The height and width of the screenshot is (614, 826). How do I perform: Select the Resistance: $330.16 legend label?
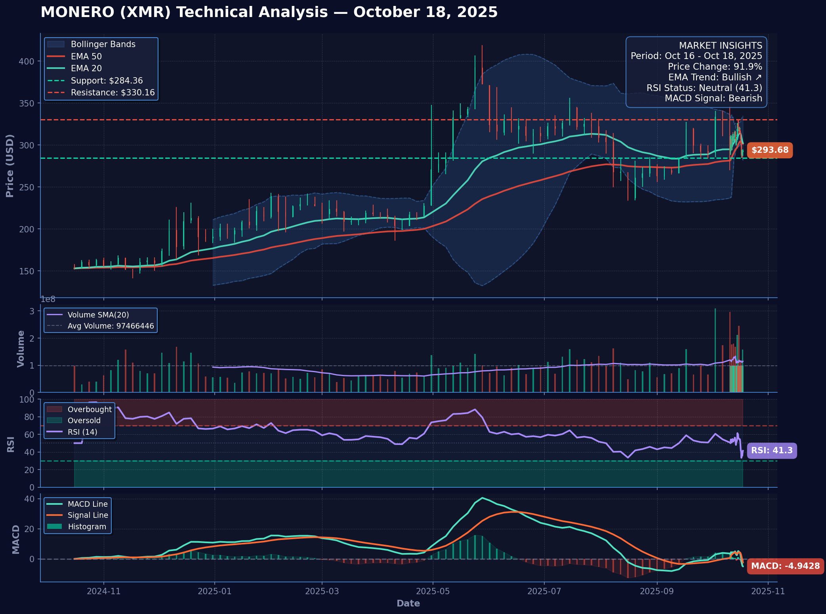tap(113, 93)
